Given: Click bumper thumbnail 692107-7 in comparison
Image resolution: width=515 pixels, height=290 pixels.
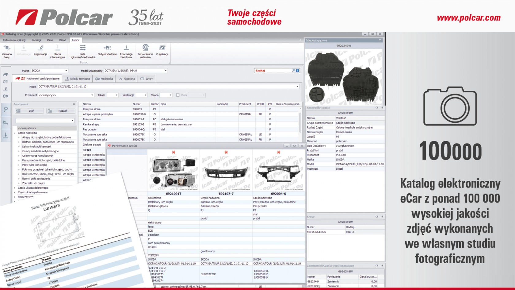Looking at the screenshot, I should [x=226, y=173].
